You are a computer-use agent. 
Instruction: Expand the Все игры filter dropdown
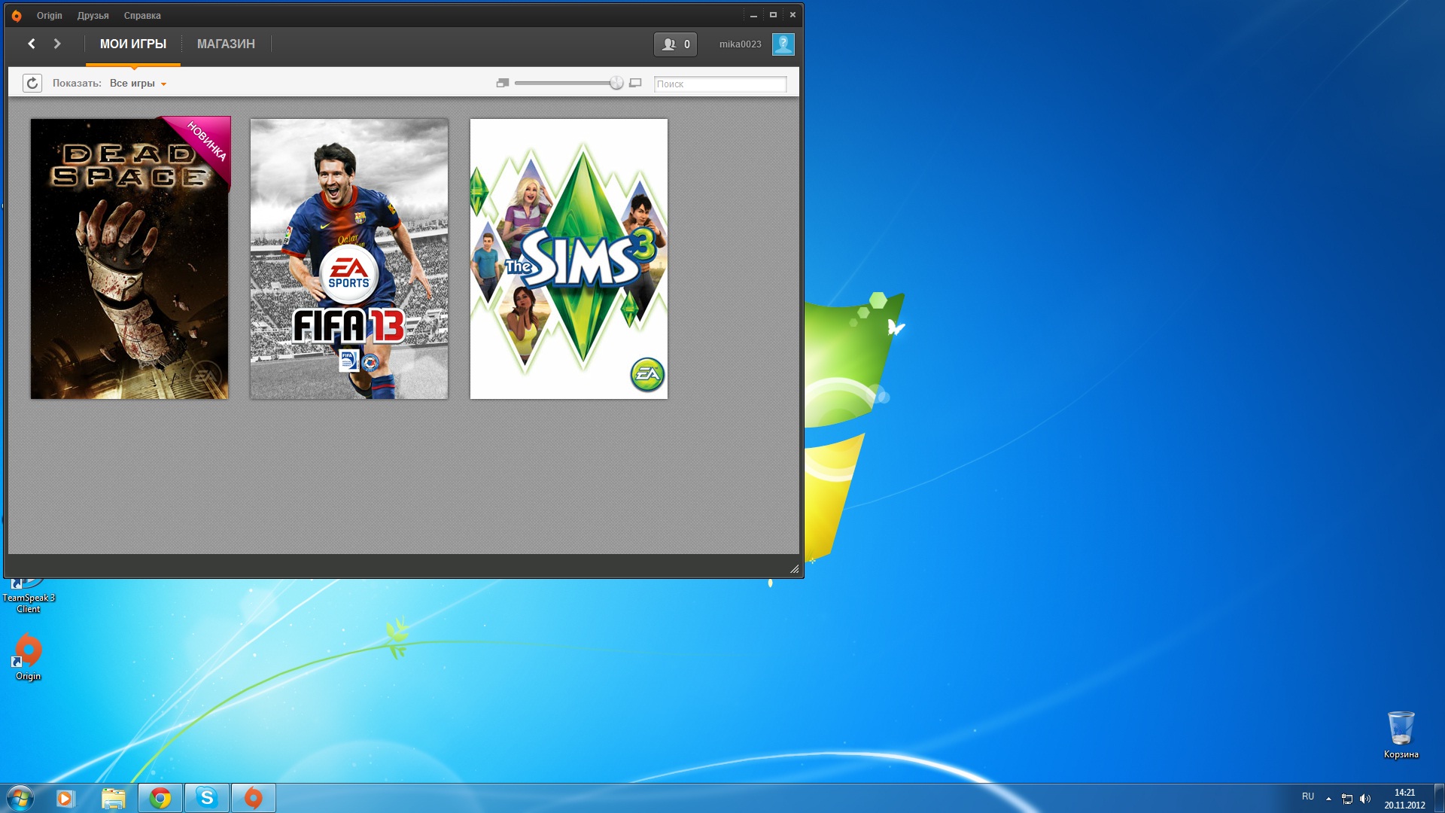(x=138, y=84)
